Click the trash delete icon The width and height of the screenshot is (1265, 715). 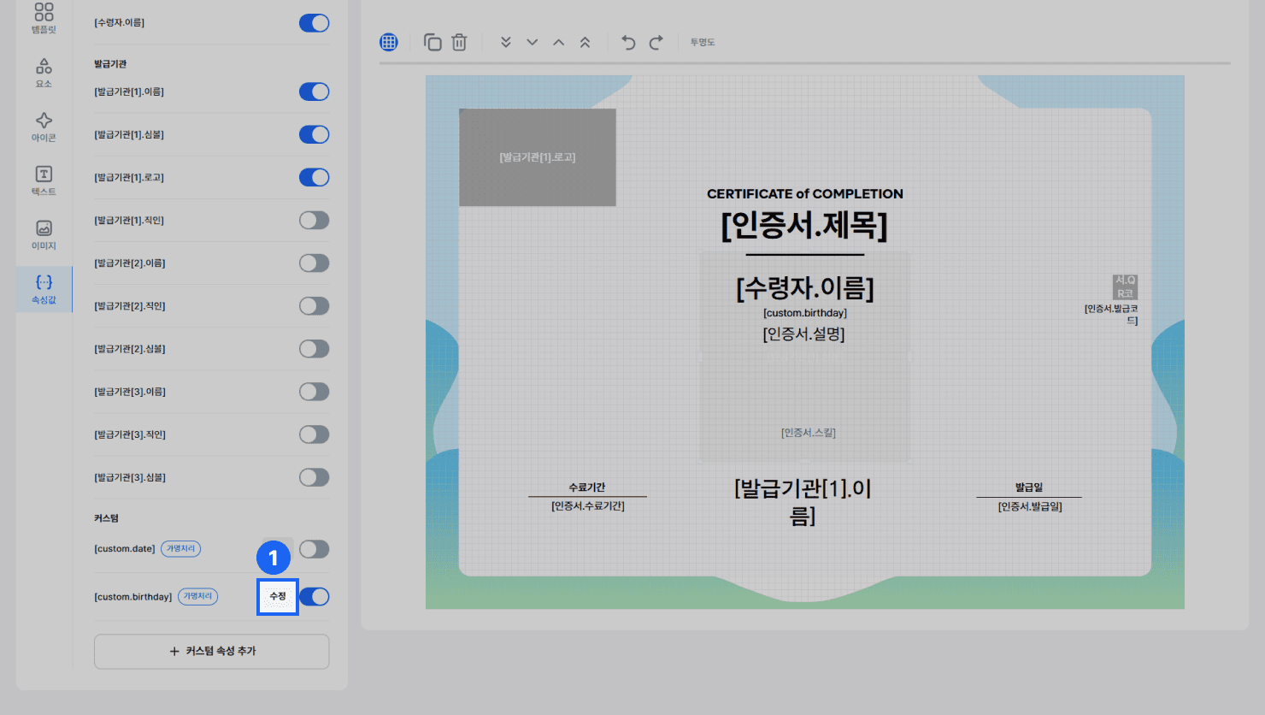point(459,42)
